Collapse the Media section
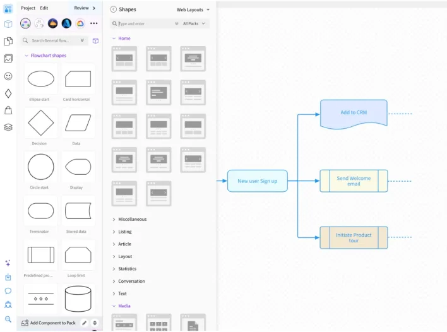 coord(121,306)
